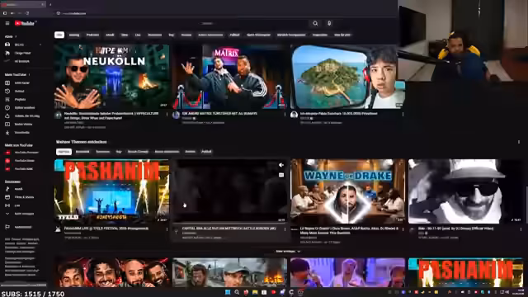Open the Verlauf history sidebar icon
This screenshot has width=528, height=297.
tap(7, 91)
